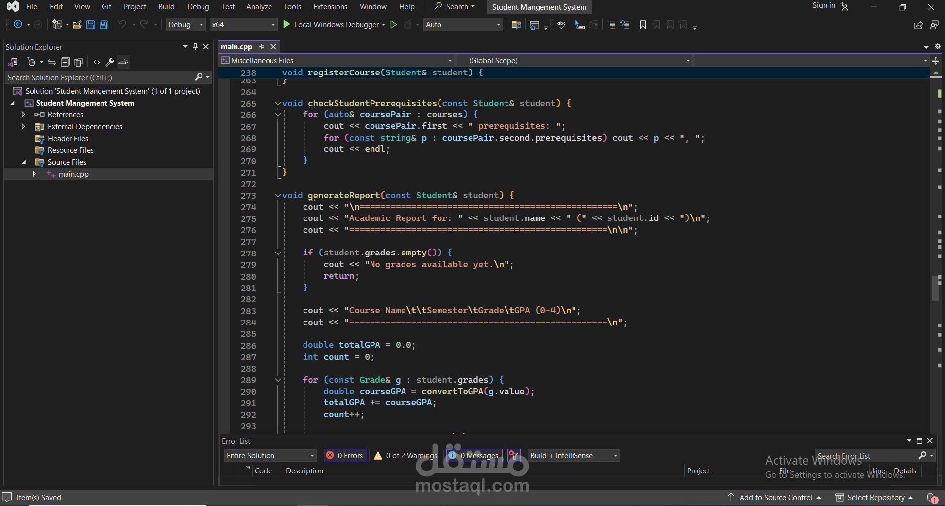Image resolution: width=945 pixels, height=506 pixels.
Task: Select the main.cpp editor tab
Action: [x=236, y=47]
